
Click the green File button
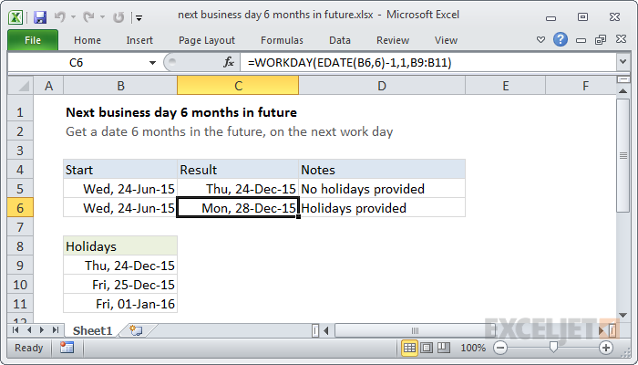[x=32, y=40]
